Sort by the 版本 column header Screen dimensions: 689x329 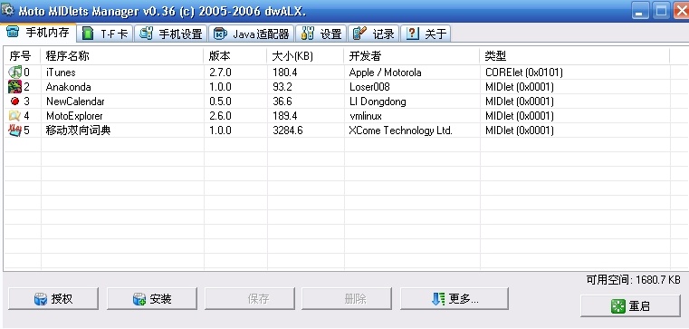[235, 56]
